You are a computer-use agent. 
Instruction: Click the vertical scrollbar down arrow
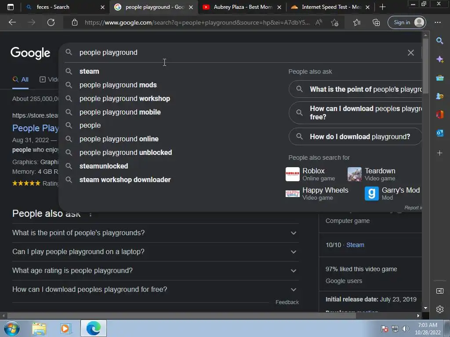click(x=425, y=308)
